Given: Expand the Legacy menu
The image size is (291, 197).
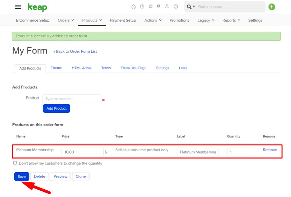Looking at the screenshot, I should [x=206, y=20].
